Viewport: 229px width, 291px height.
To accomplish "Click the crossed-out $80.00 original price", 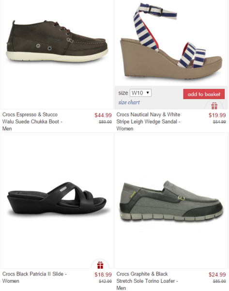I will 105,122.
